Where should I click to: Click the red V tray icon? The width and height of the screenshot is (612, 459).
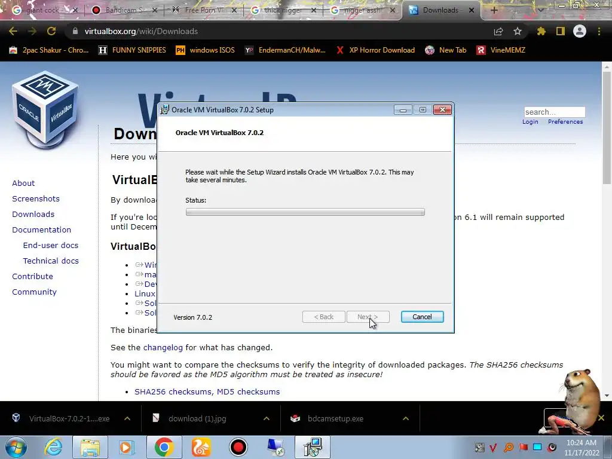pos(493,447)
